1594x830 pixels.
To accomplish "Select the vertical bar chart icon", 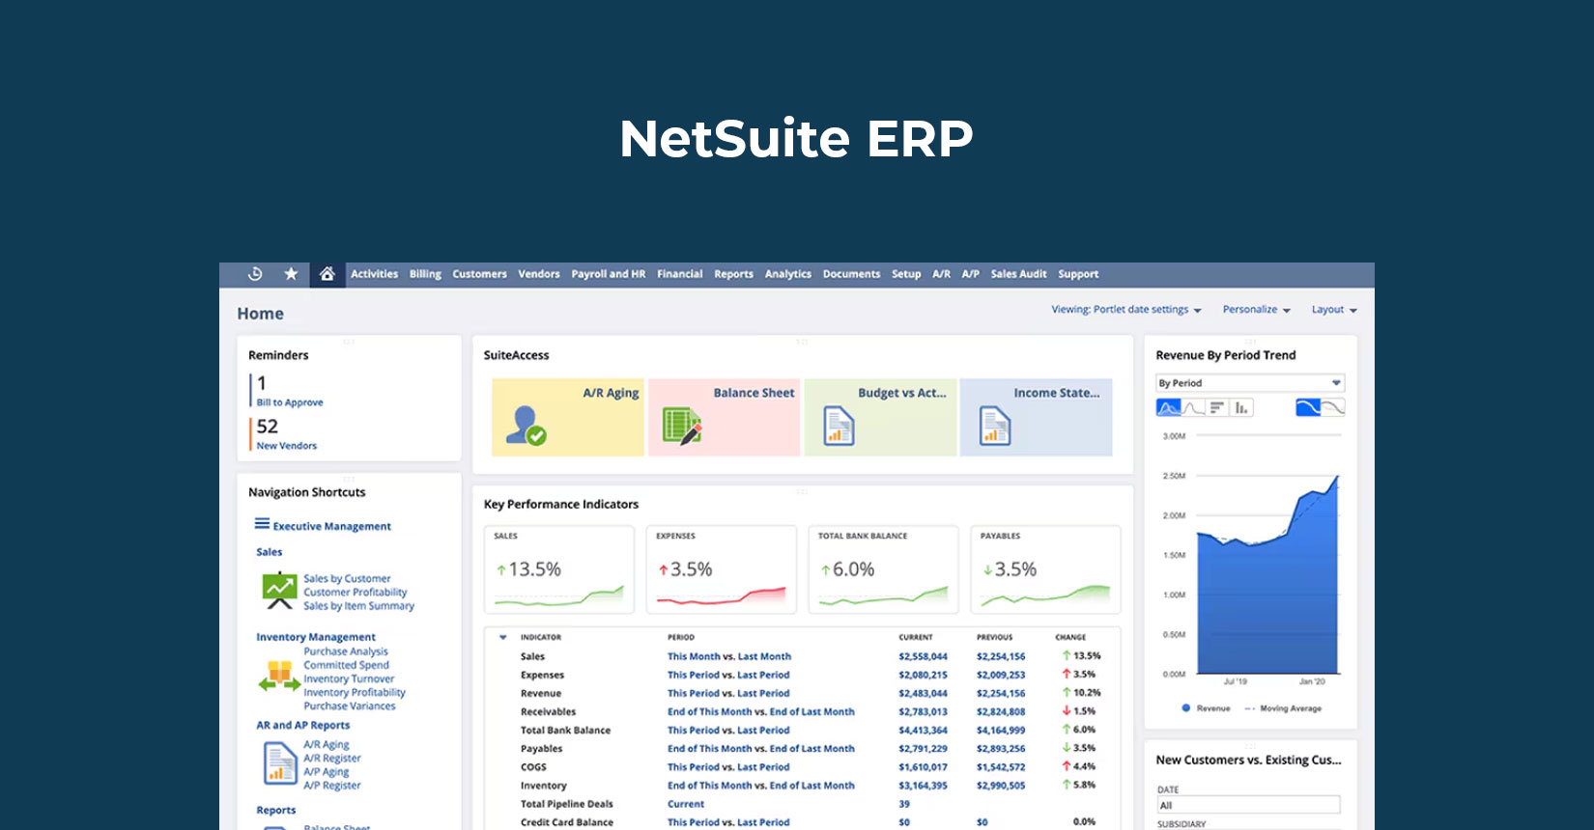I will (1241, 407).
